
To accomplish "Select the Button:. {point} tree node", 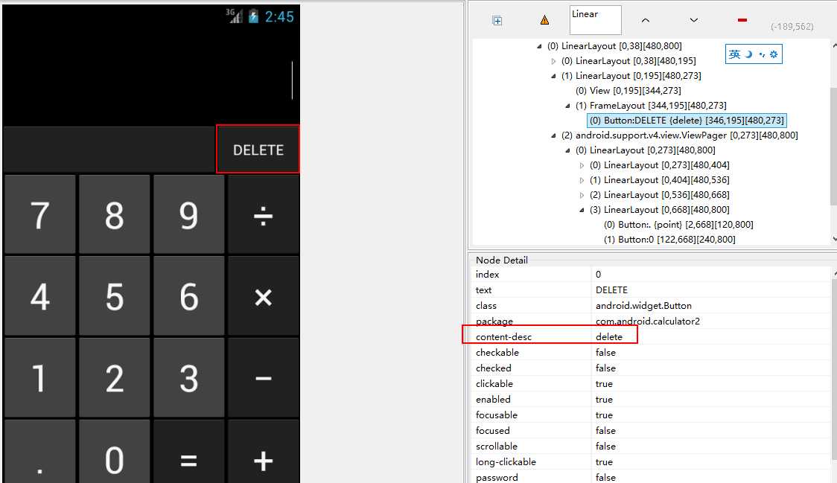I will tap(678, 225).
